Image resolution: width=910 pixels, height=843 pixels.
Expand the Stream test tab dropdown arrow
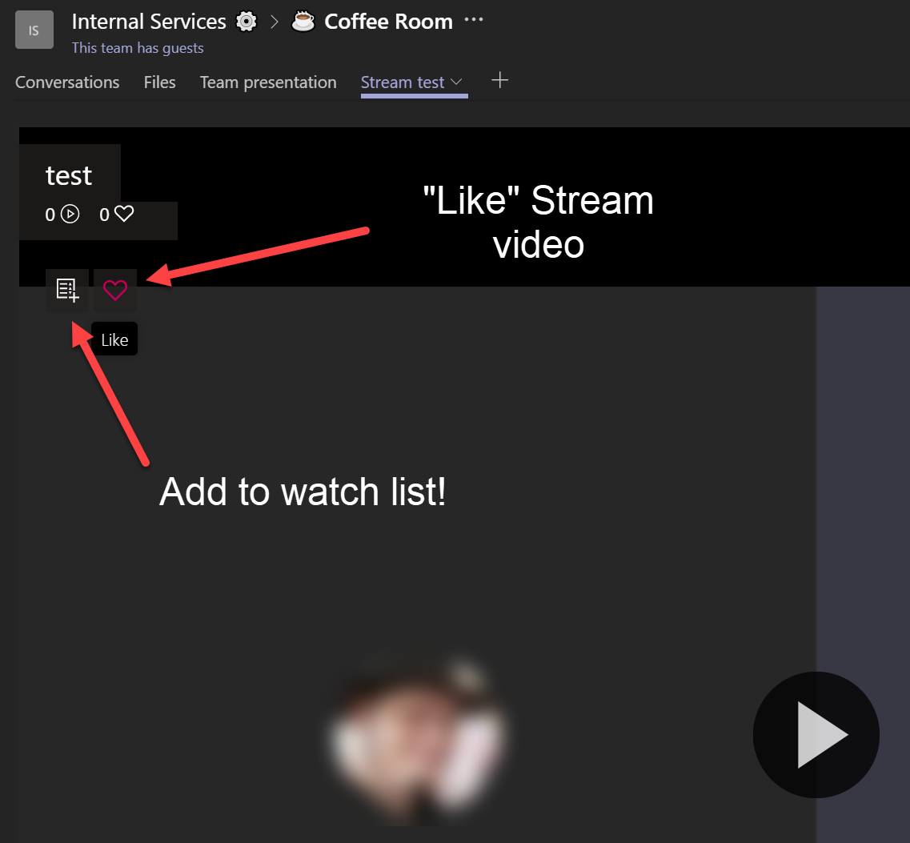click(x=457, y=82)
